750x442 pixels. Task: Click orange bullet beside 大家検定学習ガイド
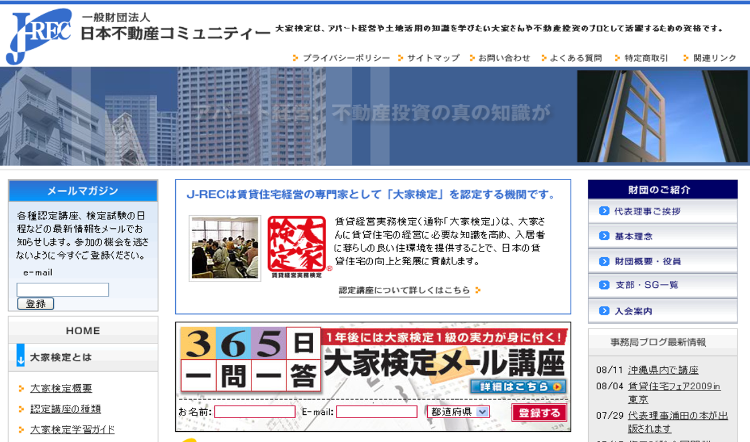pyautogui.click(x=22, y=430)
